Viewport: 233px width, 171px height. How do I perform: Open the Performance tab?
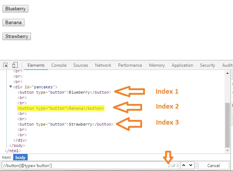tap(130, 65)
